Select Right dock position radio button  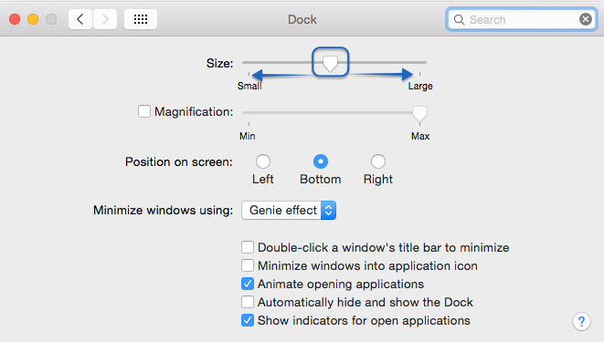coord(378,161)
